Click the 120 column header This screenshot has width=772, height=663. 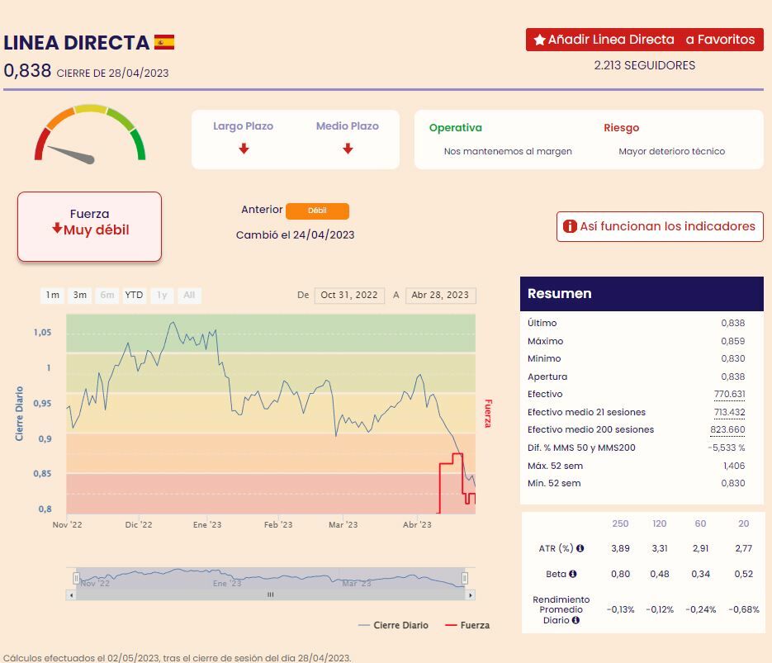[659, 523]
